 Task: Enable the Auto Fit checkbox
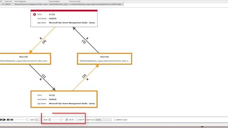pyautogui.click(x=77, y=120)
